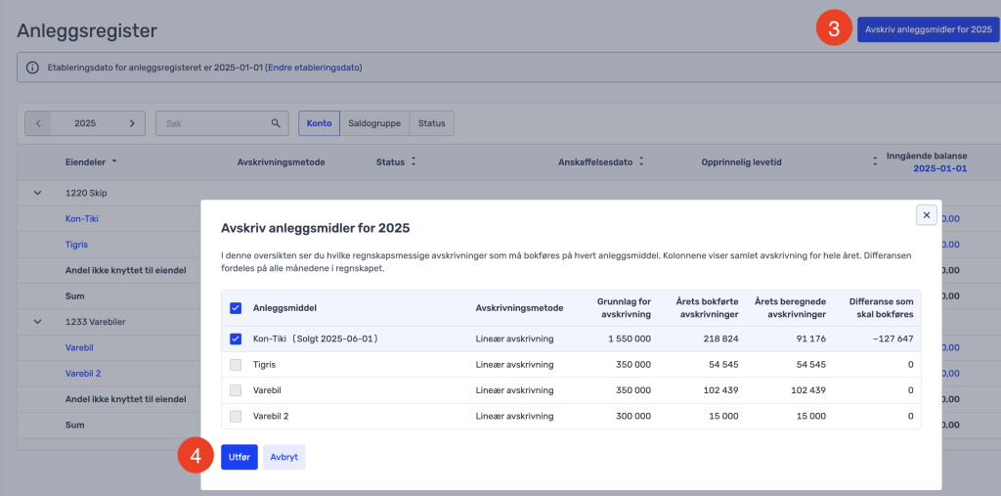Enable the Varebil 2 checkbox
1001x496 pixels.
(235, 416)
